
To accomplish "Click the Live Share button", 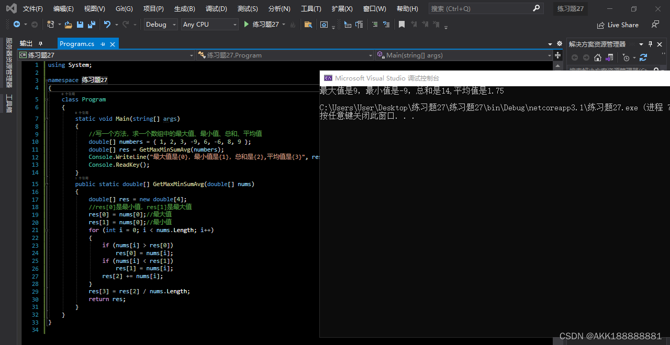I will (x=618, y=25).
